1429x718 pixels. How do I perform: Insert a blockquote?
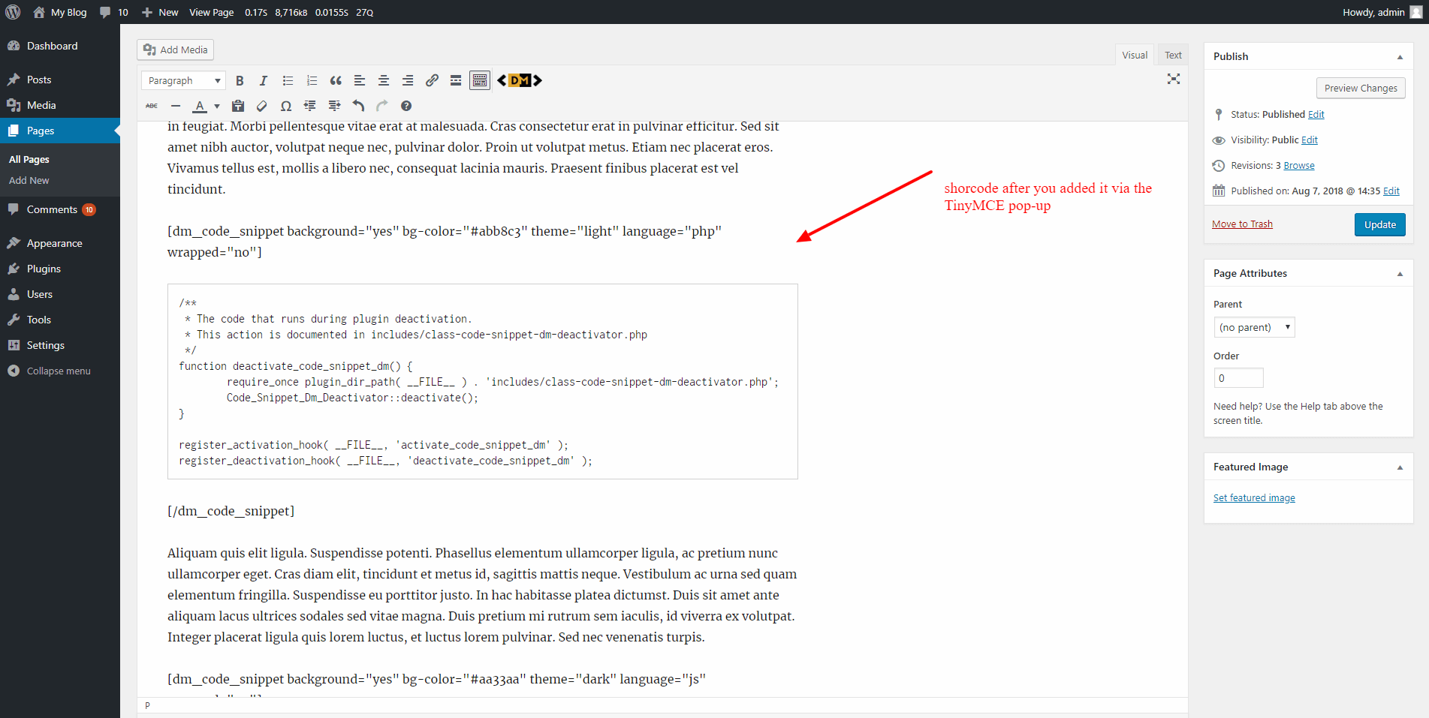click(x=336, y=80)
